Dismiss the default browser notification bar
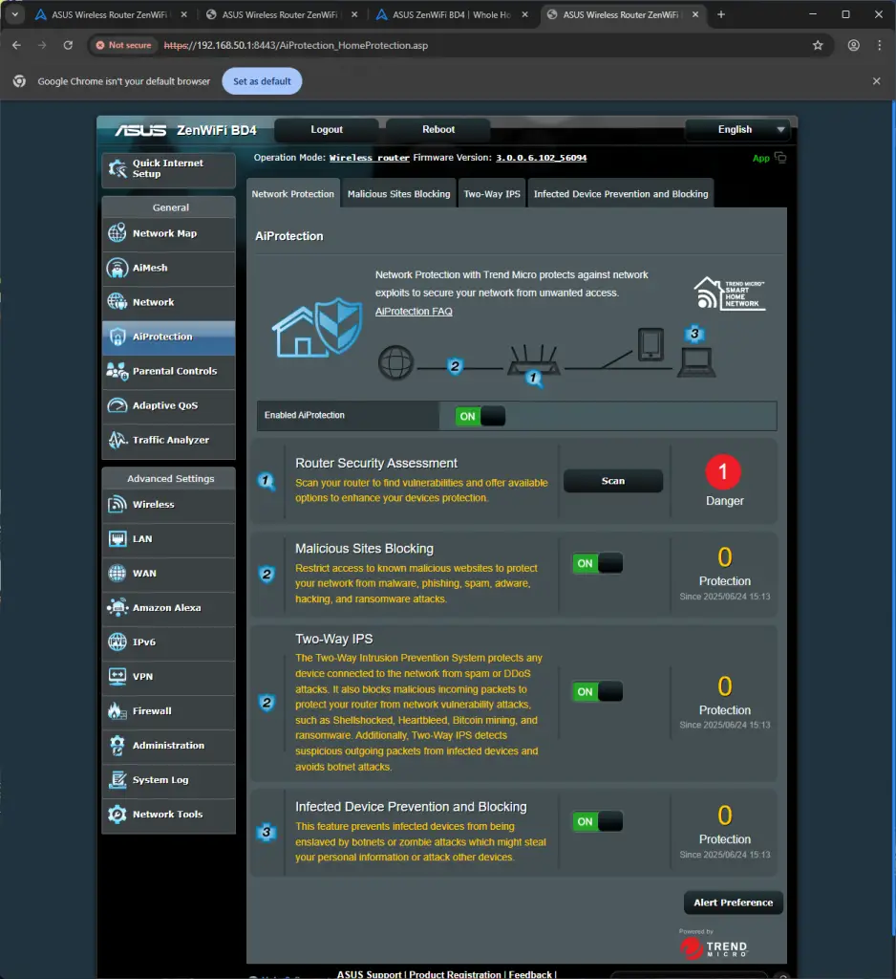896x979 pixels. point(876,81)
